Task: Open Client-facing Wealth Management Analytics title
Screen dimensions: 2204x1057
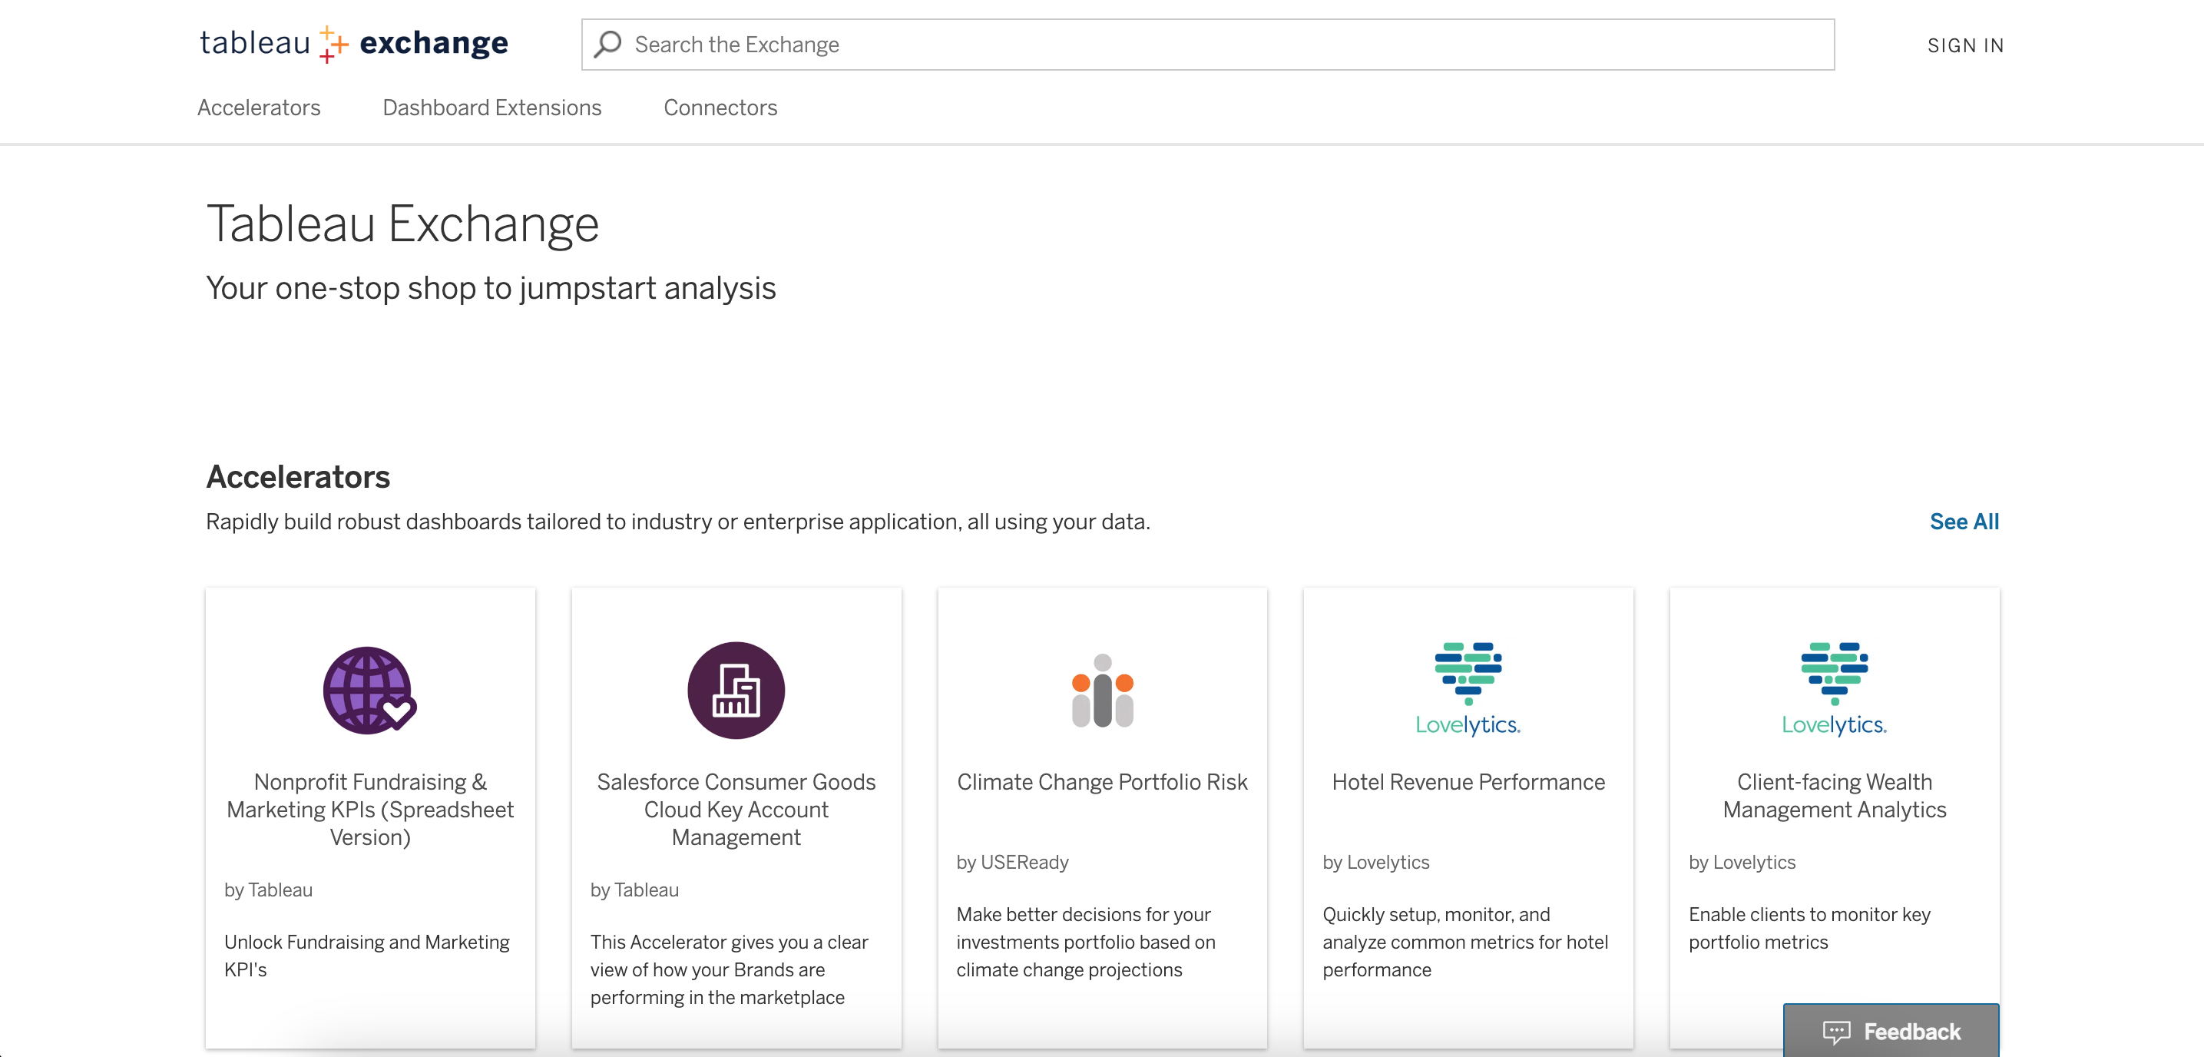Action: point(1835,795)
